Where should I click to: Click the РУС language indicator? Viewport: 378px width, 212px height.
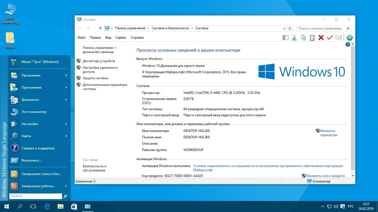coord(351,206)
